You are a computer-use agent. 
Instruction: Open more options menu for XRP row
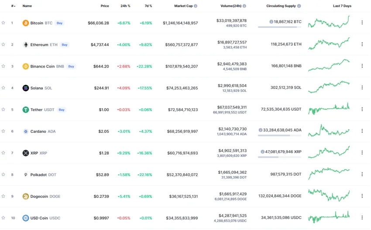coord(362,153)
